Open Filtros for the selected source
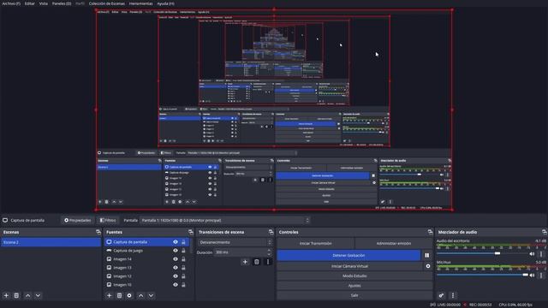This screenshot has width=548, height=308. click(x=108, y=221)
